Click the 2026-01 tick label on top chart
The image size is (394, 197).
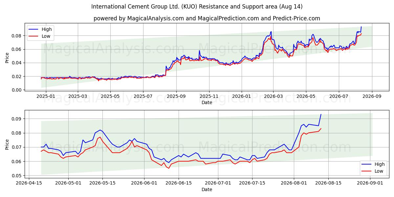tap(242, 96)
